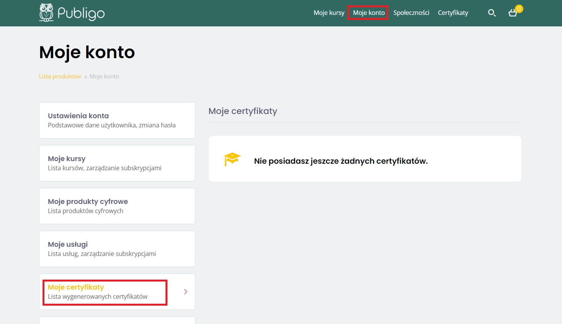The image size is (562, 324).
Task: Open the shopping basket icon
Action: [x=513, y=13]
